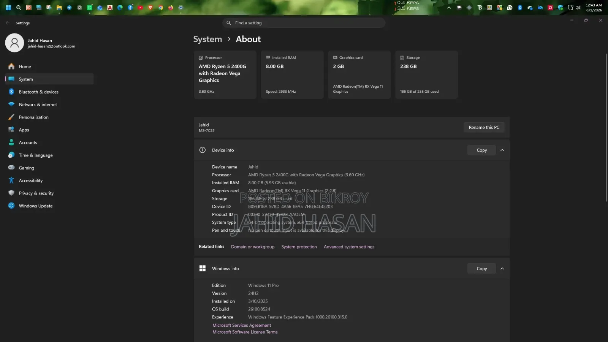Open Time & language settings
608x342 pixels.
click(49, 155)
